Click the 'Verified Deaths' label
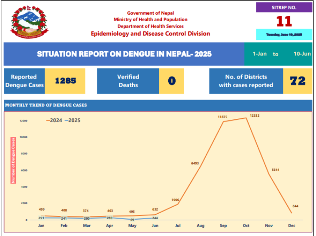316x236 pixels. coord(128,81)
